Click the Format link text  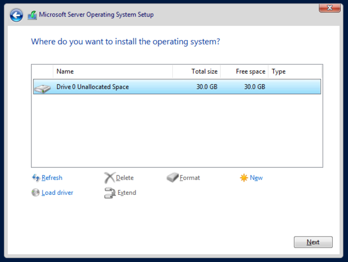190,178
